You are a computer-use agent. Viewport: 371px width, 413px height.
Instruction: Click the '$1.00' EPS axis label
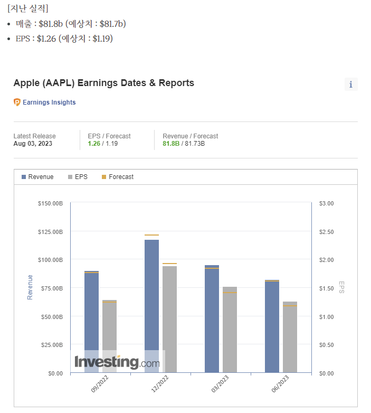326,317
